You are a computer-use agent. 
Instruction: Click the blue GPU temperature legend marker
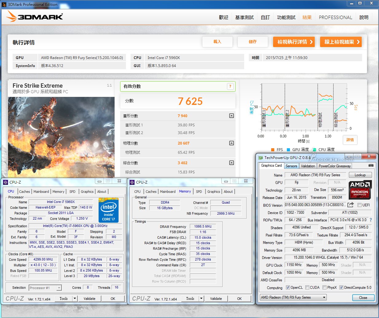coord(288,150)
